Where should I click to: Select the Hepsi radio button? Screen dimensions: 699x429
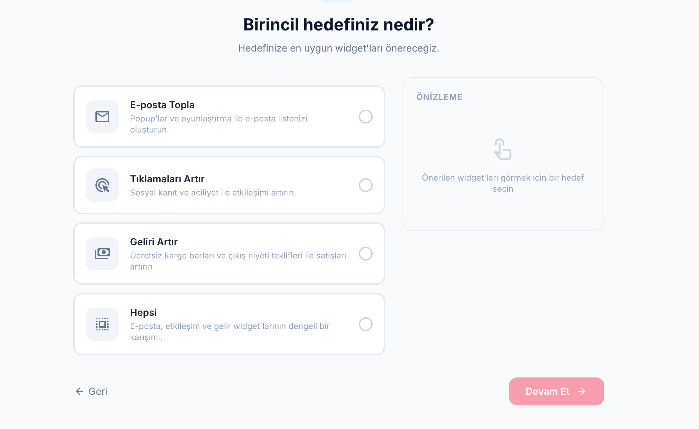tap(366, 324)
